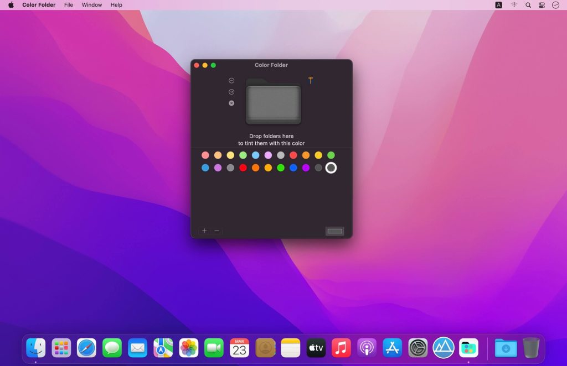Click the drag well at the bottom right
This screenshot has width=567, height=366.
334,231
